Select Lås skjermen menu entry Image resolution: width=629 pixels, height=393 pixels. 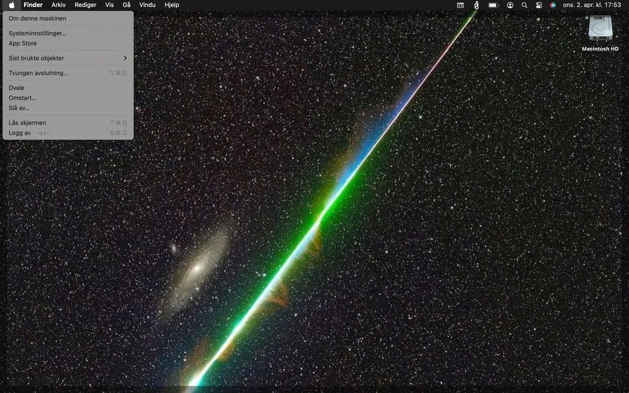pyautogui.click(x=27, y=123)
